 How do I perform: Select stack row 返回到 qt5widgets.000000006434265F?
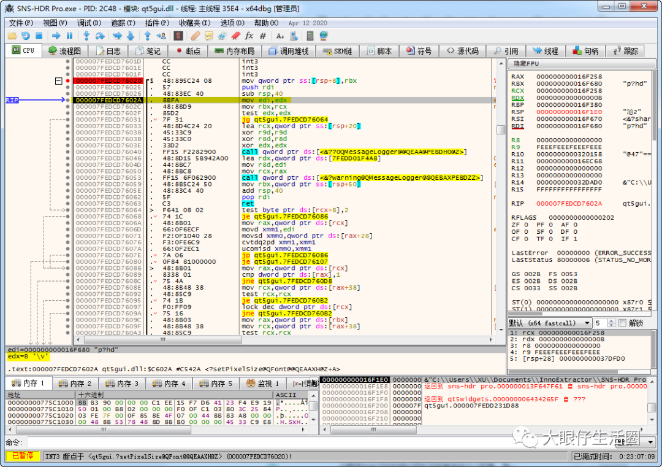coord(505,399)
